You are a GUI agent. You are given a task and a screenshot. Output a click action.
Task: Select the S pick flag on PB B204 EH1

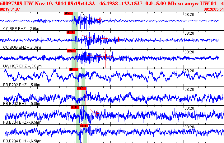83,126
